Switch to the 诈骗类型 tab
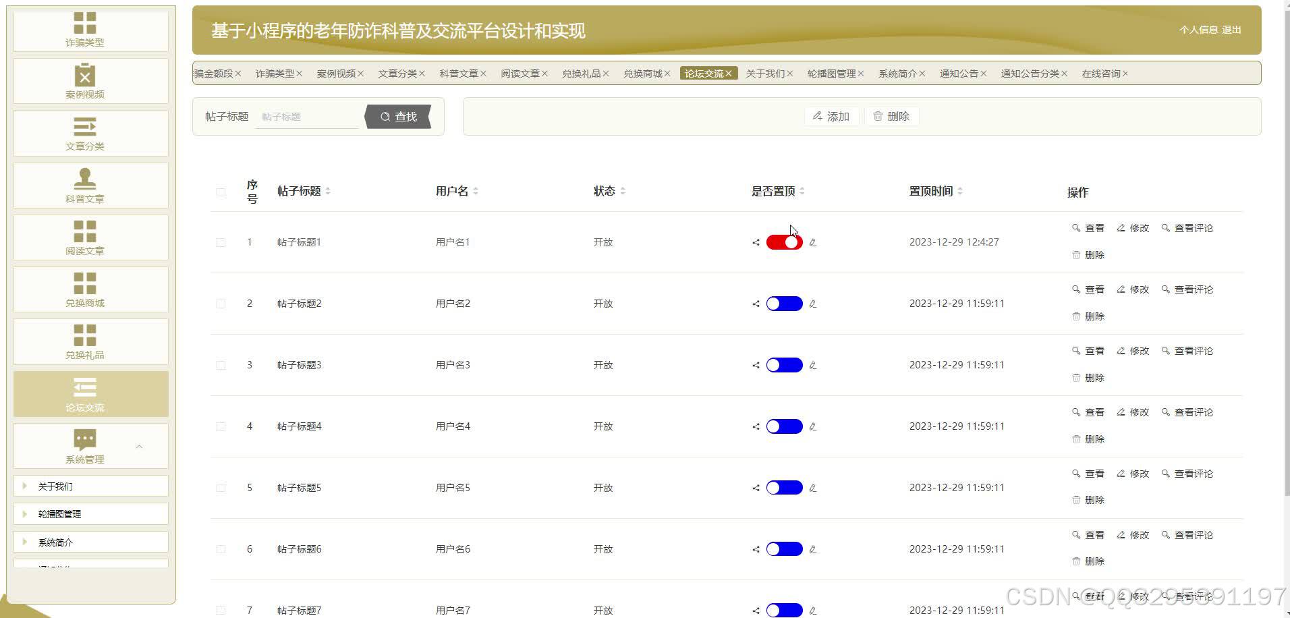The image size is (1290, 618). point(275,74)
